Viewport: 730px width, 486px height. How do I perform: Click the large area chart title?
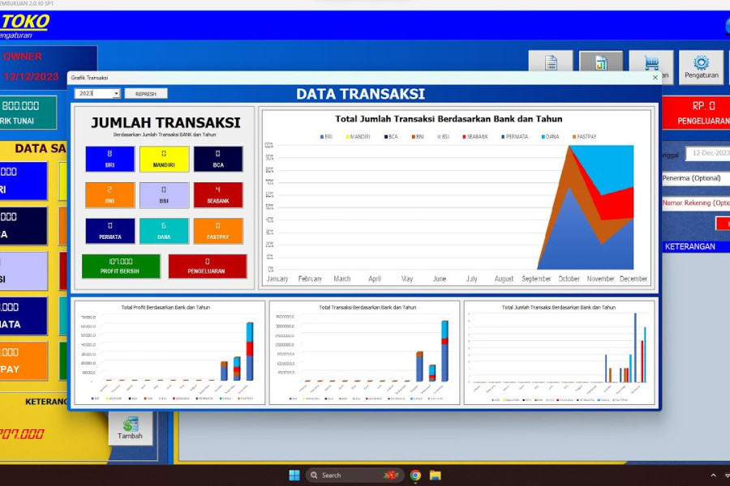click(449, 119)
